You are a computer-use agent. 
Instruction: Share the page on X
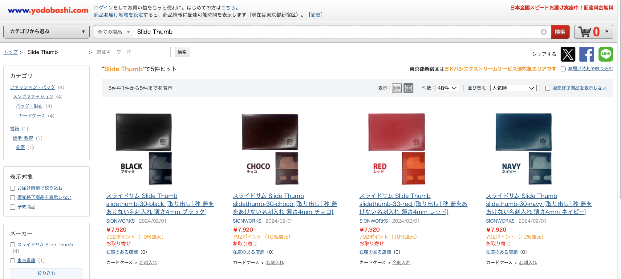point(568,54)
